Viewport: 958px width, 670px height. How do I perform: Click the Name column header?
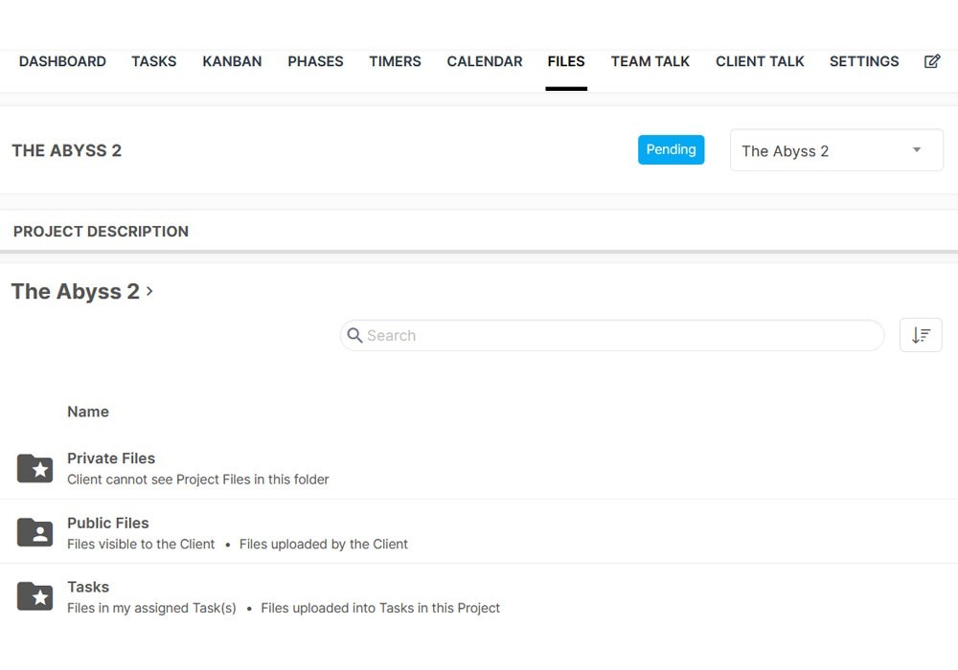tap(88, 412)
